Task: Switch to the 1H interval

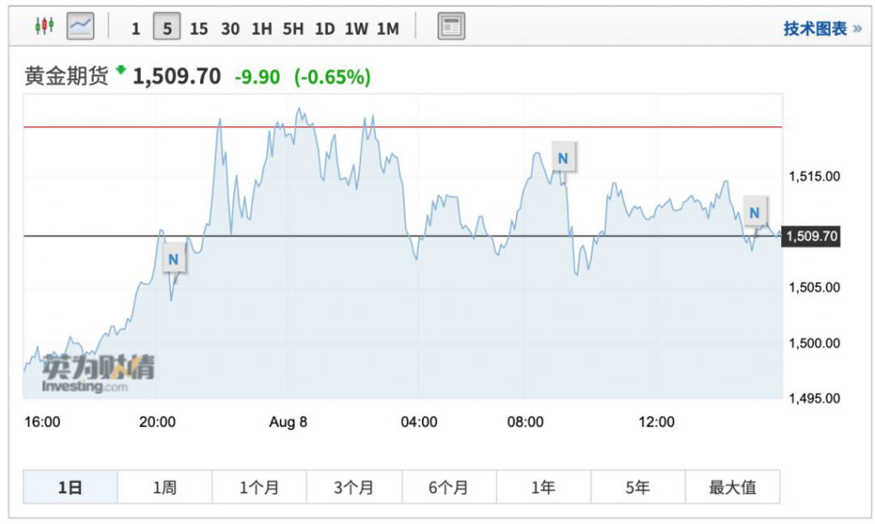Action: [x=261, y=28]
